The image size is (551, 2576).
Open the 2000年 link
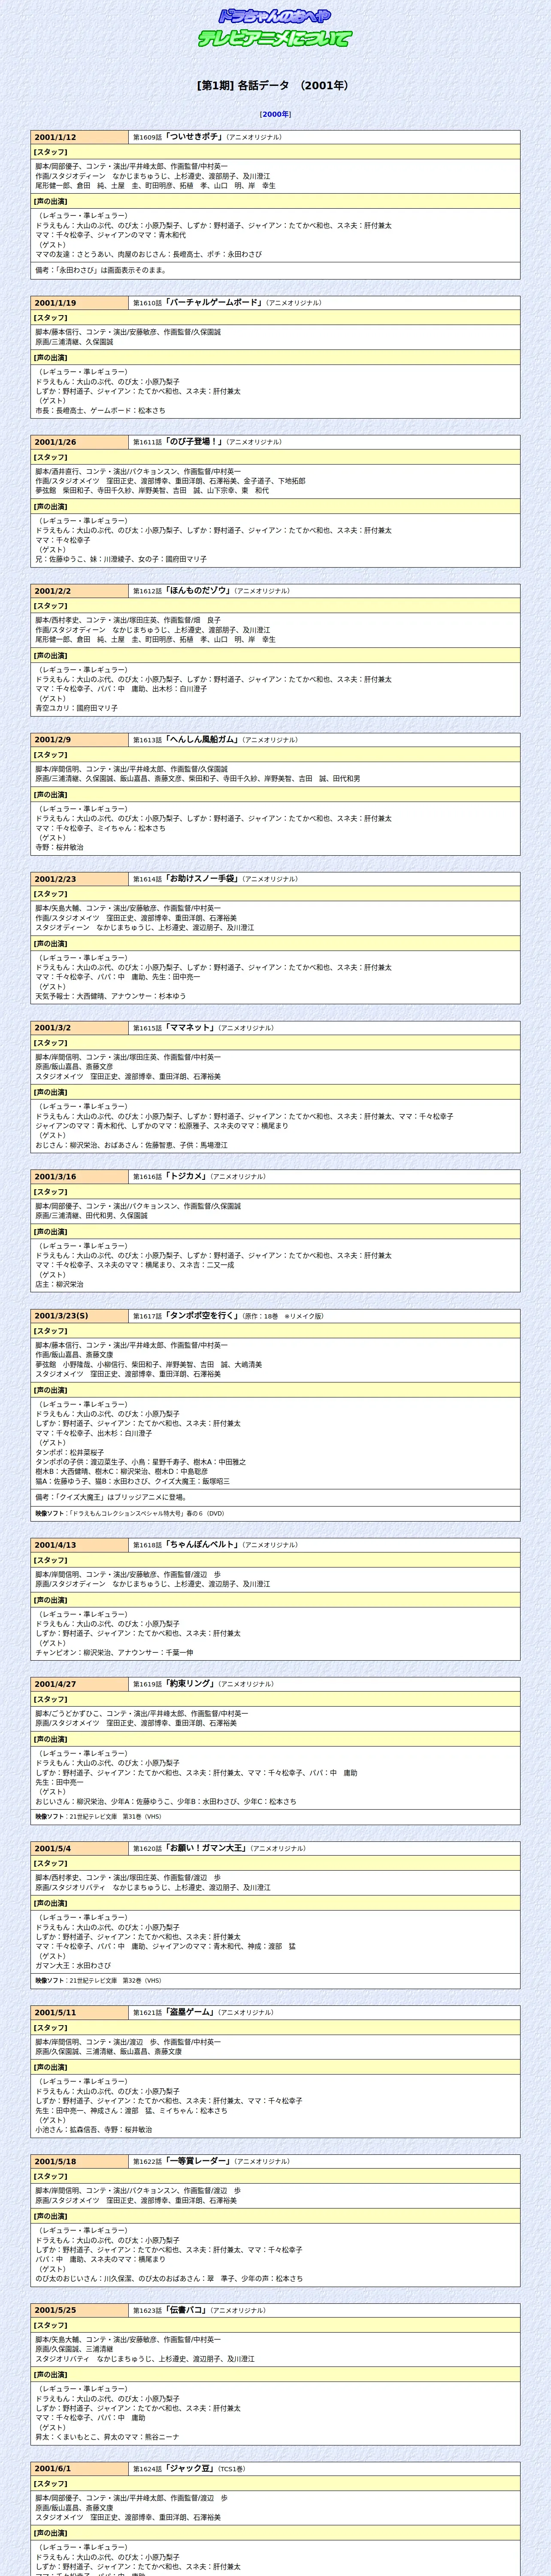click(x=275, y=114)
